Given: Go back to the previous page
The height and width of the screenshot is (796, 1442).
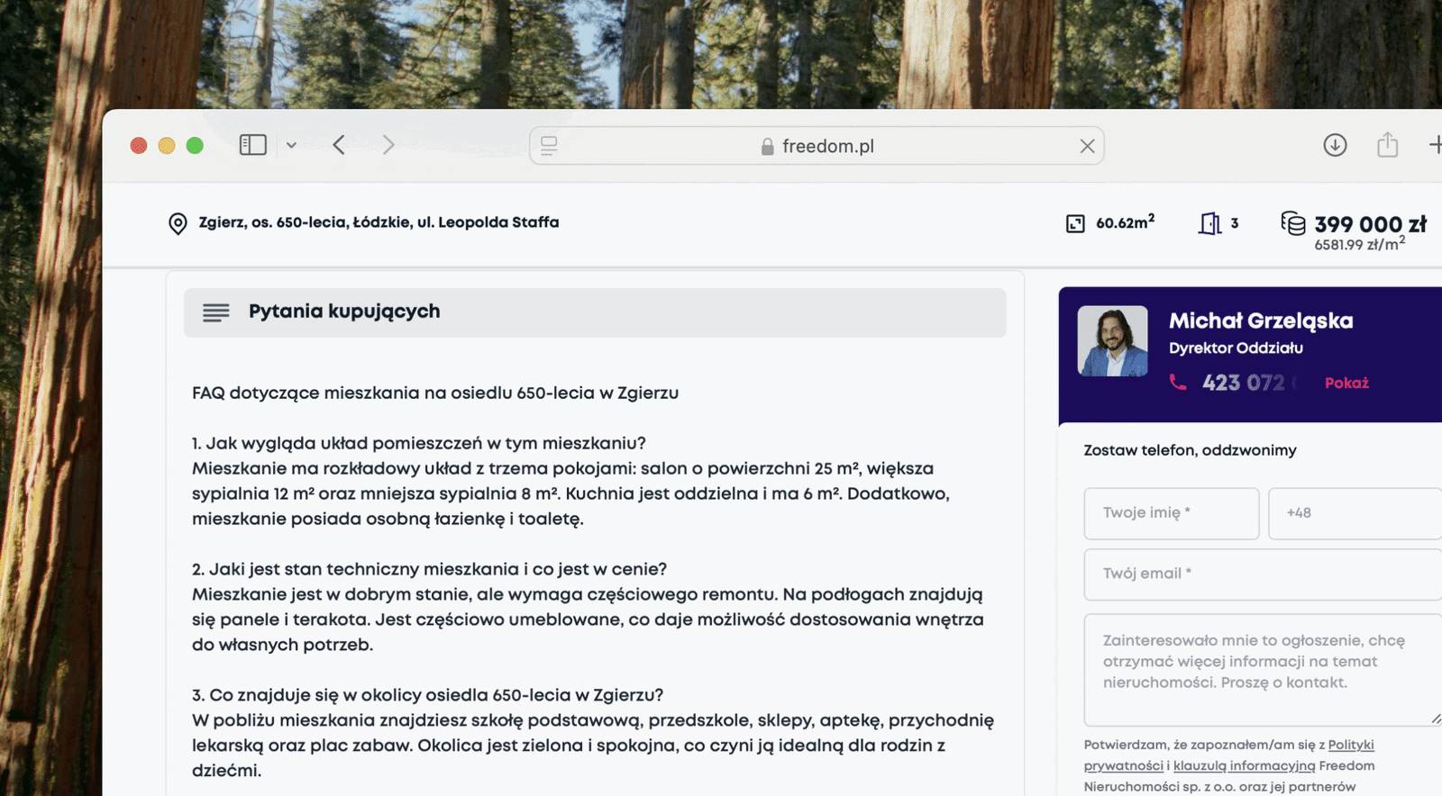Looking at the screenshot, I should tap(339, 145).
